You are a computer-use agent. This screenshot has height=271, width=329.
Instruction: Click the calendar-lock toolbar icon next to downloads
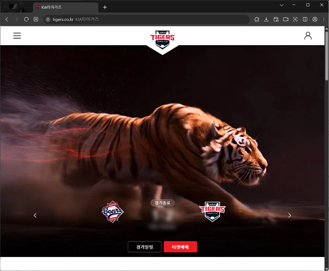[x=276, y=19]
